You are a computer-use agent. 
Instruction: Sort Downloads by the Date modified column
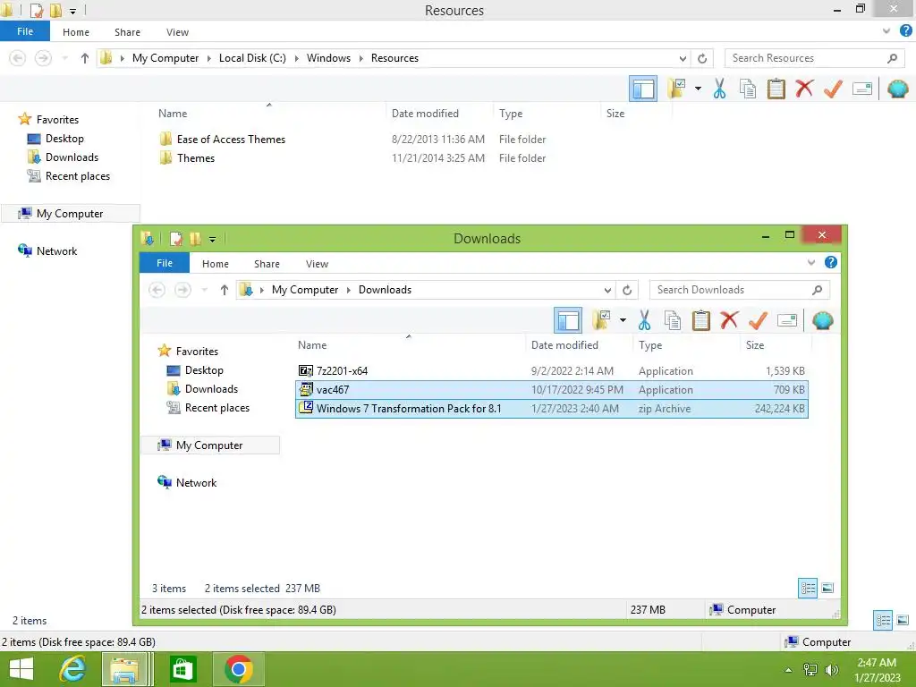point(564,345)
